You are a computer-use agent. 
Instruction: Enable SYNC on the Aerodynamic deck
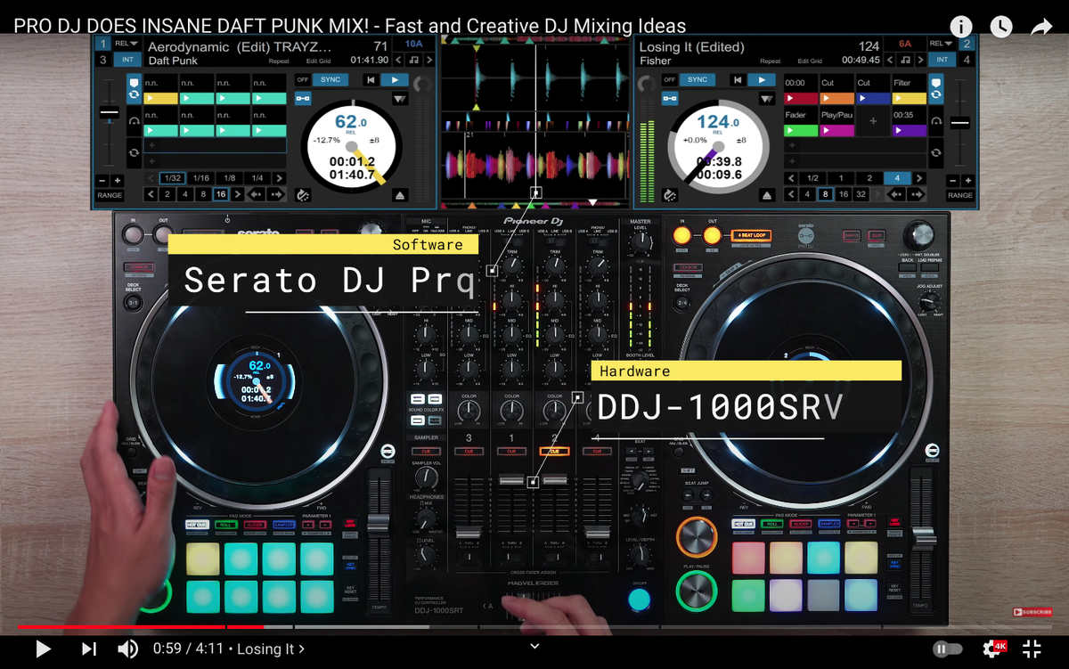point(330,80)
